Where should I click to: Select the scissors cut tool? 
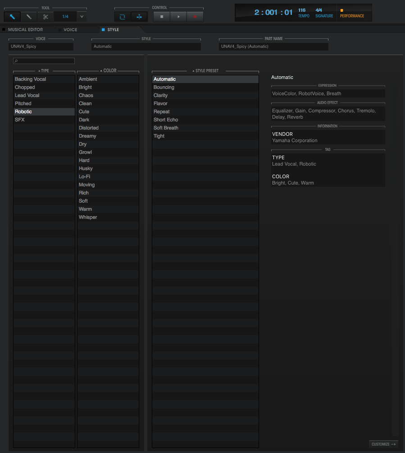tap(46, 17)
